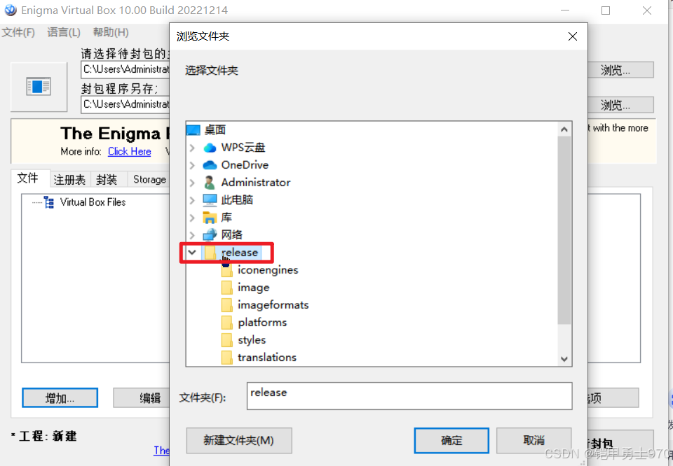Select the 网络 network icon
Screen dimensions: 673x466
210,234
